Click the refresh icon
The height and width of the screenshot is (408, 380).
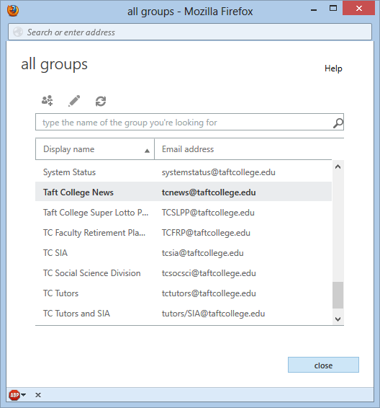click(101, 101)
